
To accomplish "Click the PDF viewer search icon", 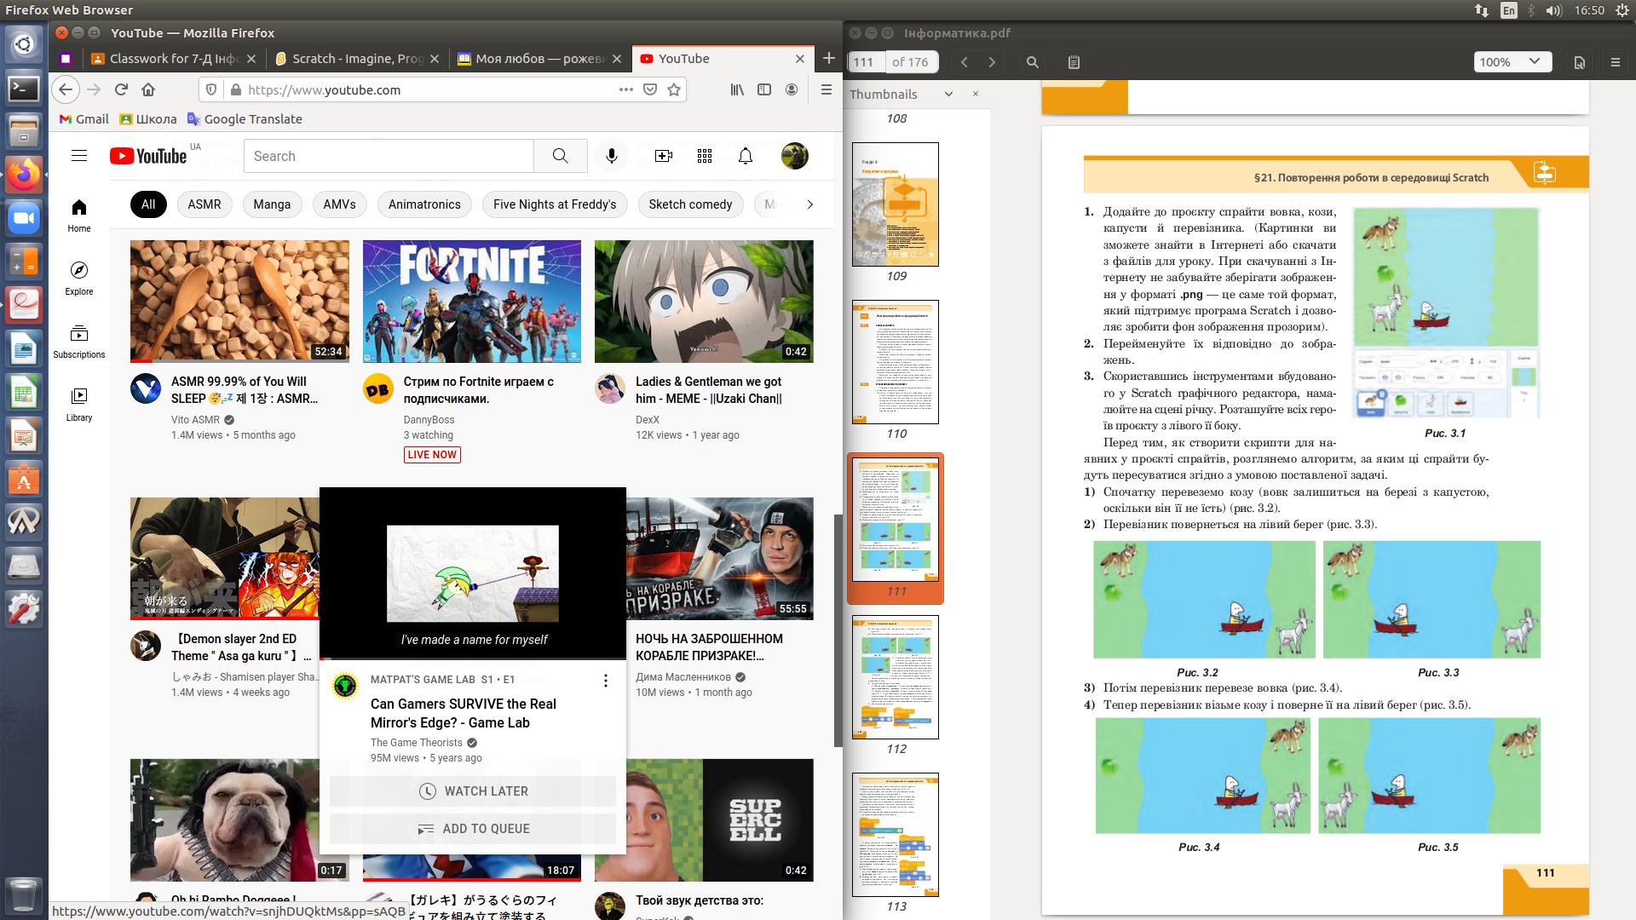I will 1032,62.
